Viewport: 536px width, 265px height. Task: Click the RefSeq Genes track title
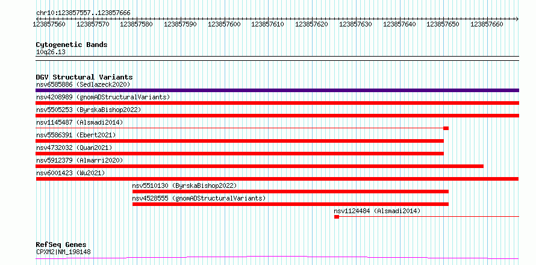coord(61,245)
